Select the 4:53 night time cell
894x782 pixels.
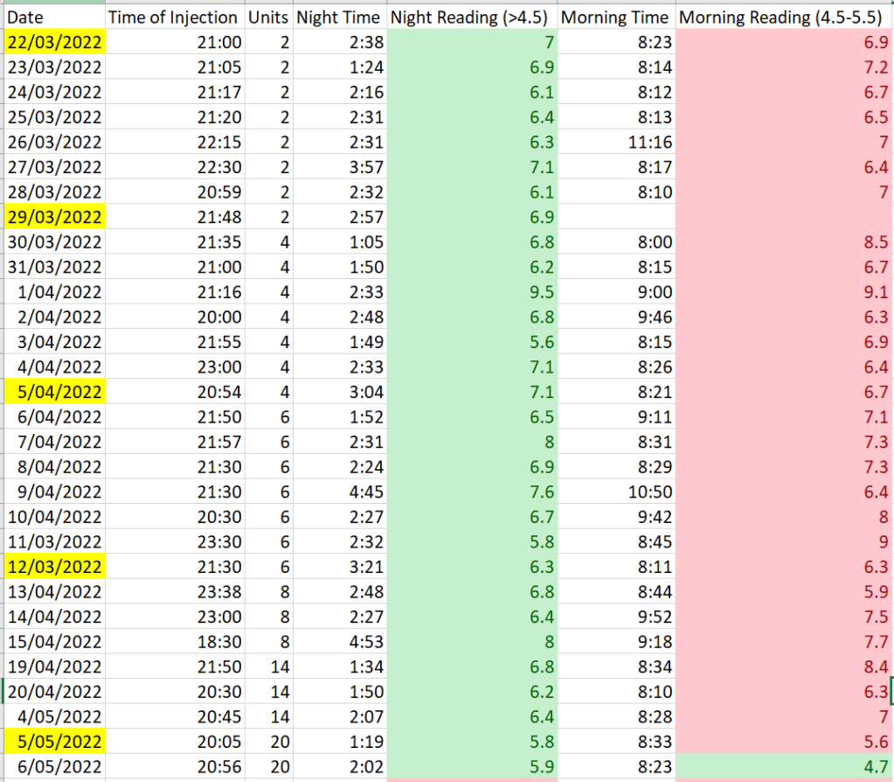tap(338, 642)
